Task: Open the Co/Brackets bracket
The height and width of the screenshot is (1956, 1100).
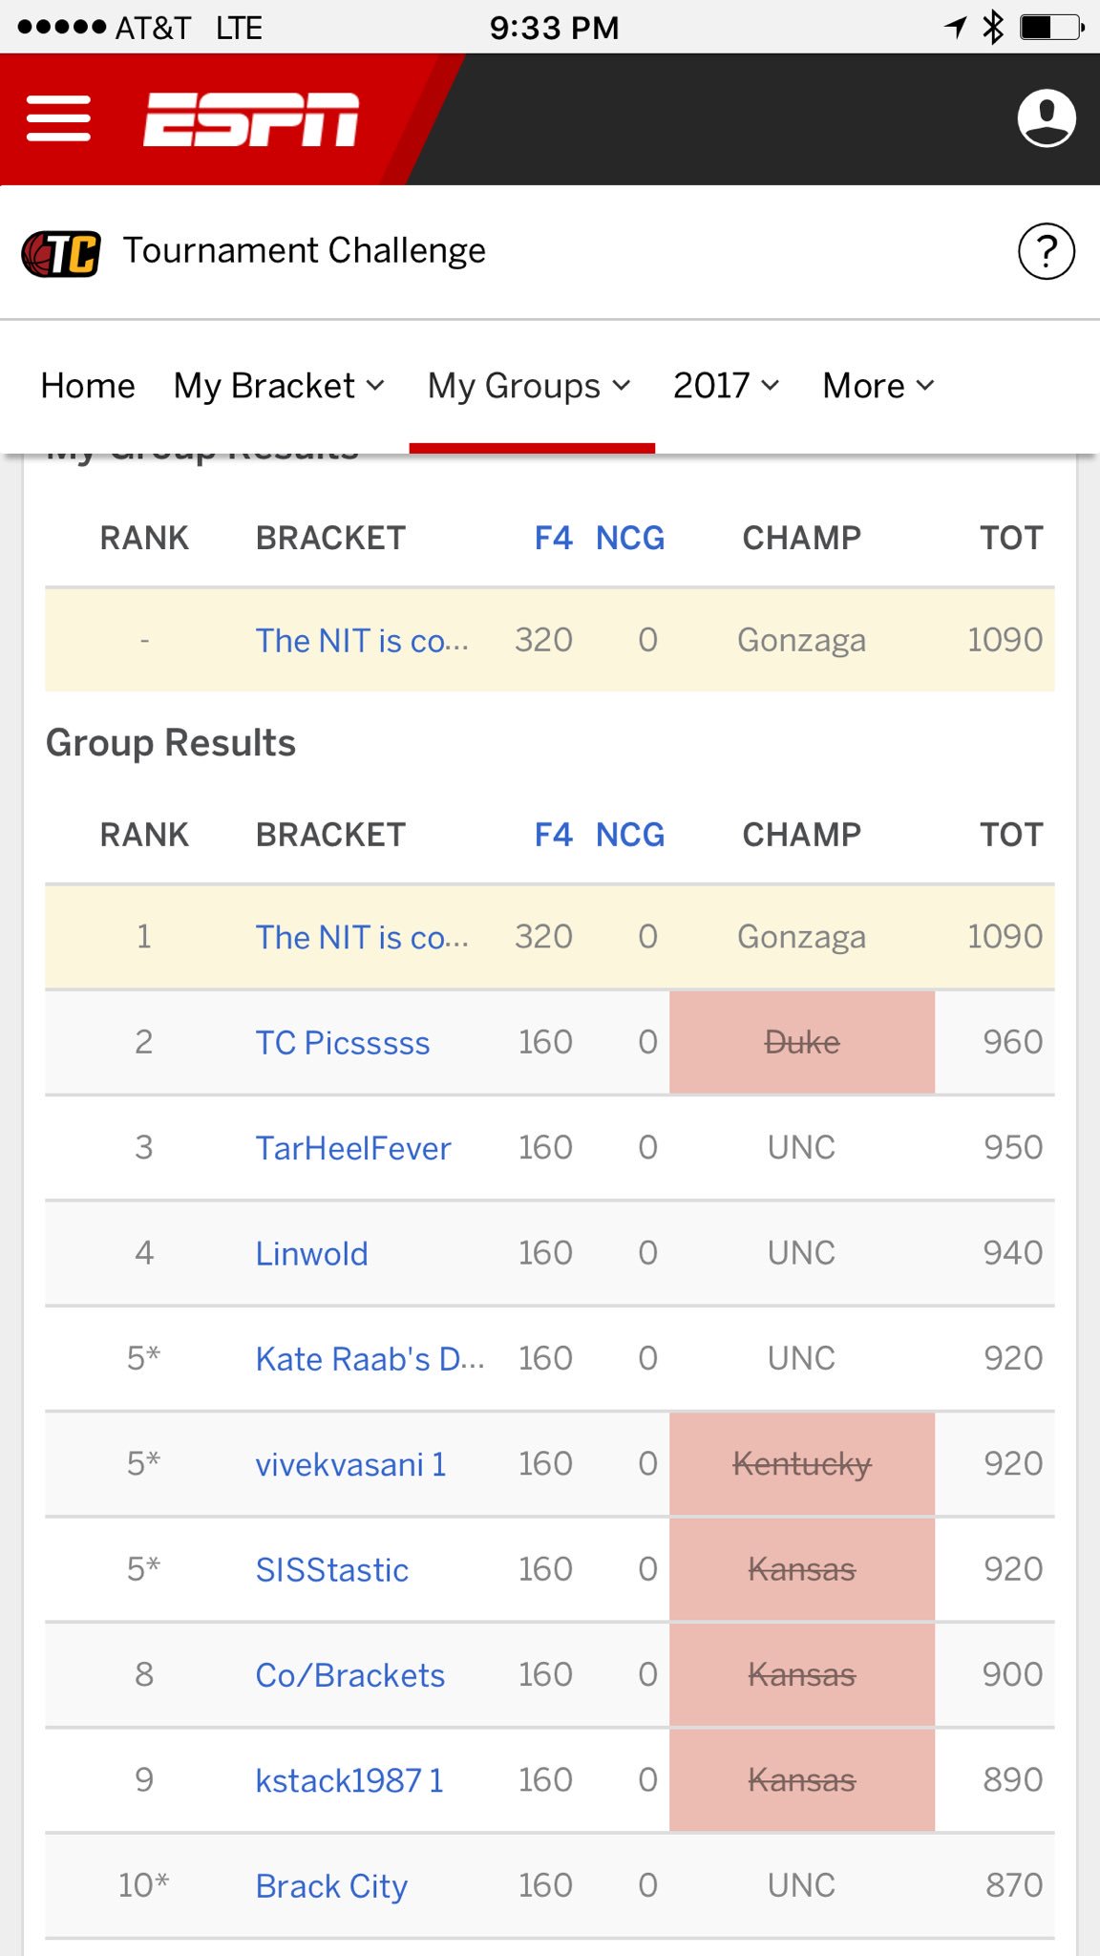Action: [349, 1675]
